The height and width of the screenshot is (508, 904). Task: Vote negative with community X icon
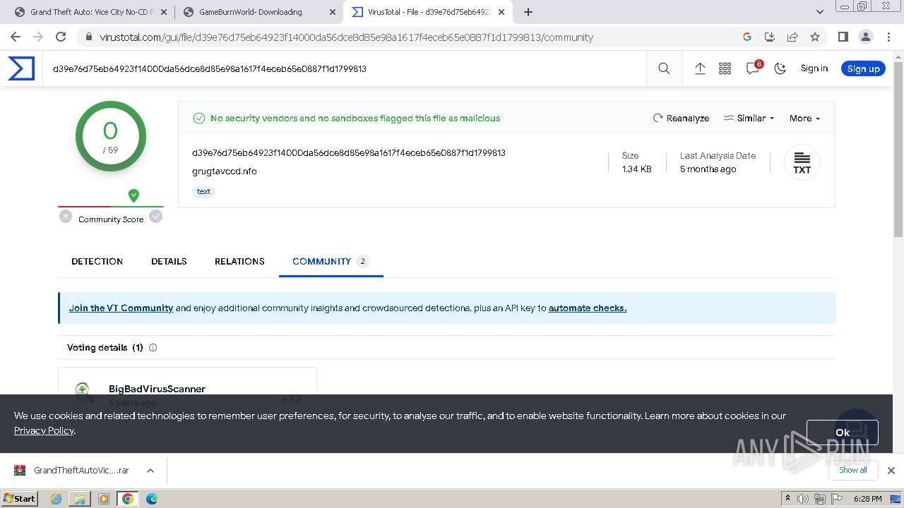pyautogui.click(x=66, y=217)
